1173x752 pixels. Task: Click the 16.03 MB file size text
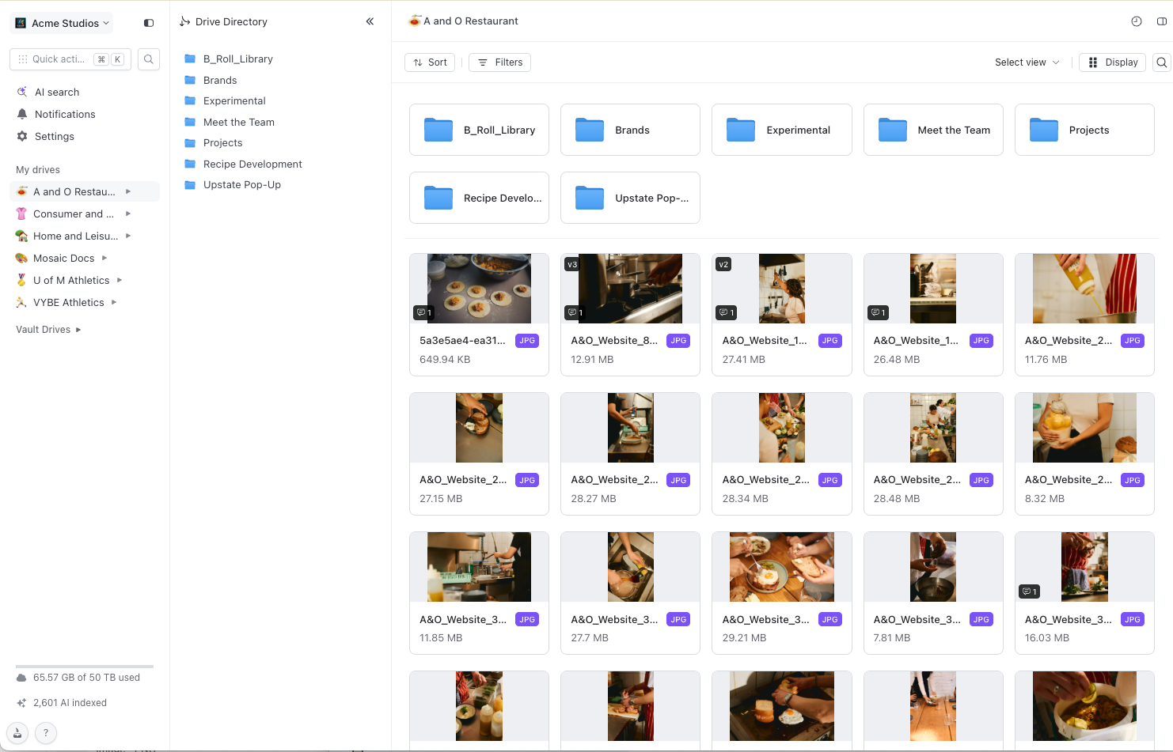point(1047,638)
